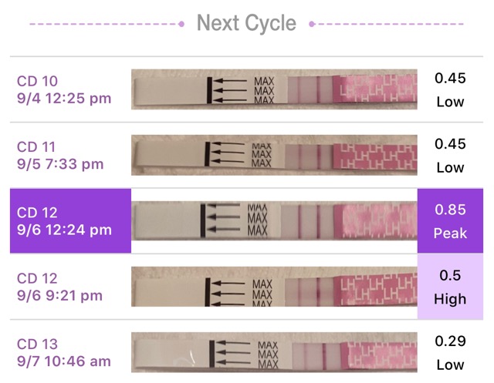Open the 9/6 9:21 pm test strip photo
494x383 pixels.
tap(274, 287)
